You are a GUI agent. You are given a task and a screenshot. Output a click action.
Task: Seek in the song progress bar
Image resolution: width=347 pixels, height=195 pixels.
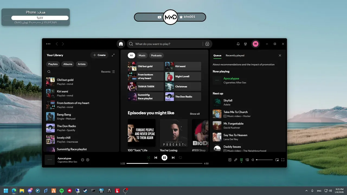pos(165,164)
